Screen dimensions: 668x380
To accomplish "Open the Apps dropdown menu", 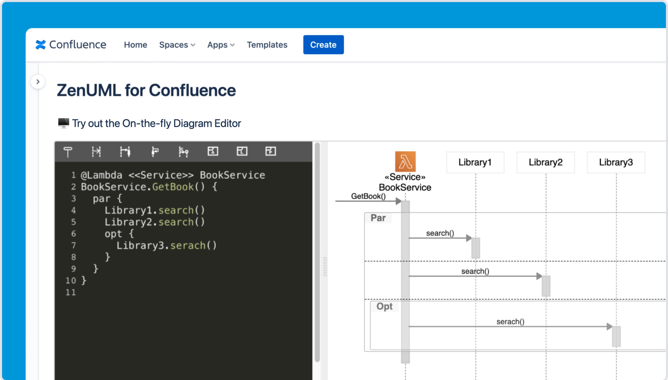I will [x=221, y=45].
